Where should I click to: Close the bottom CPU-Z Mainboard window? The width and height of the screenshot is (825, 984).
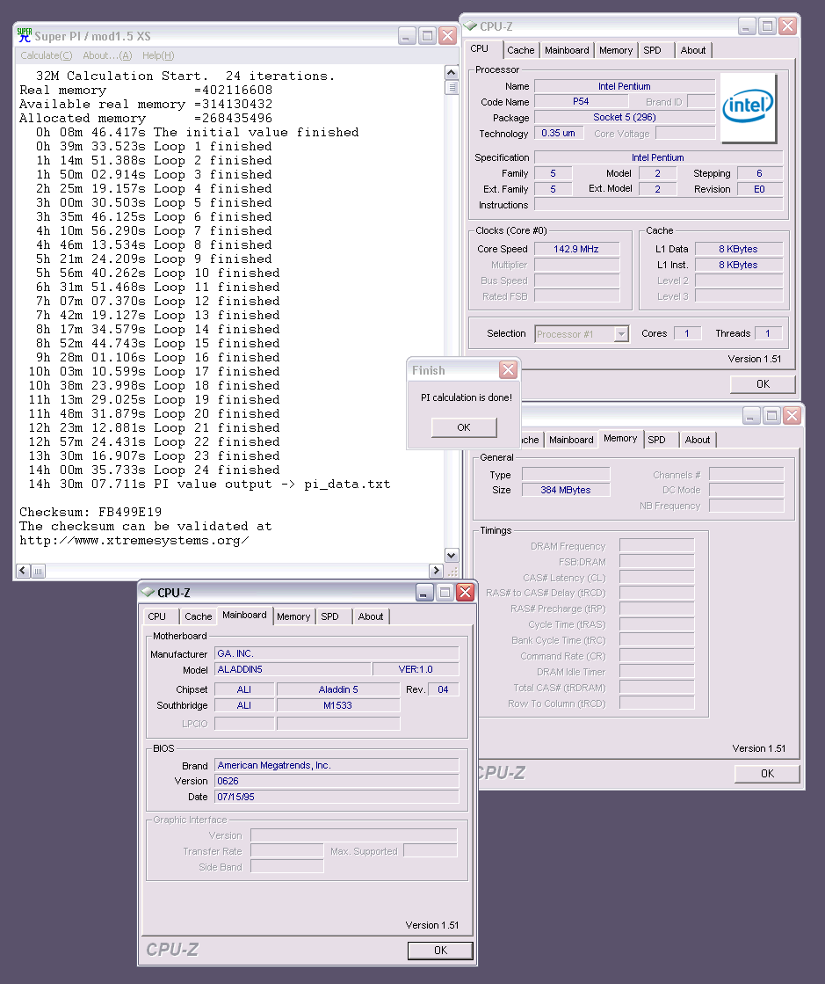coord(465,592)
